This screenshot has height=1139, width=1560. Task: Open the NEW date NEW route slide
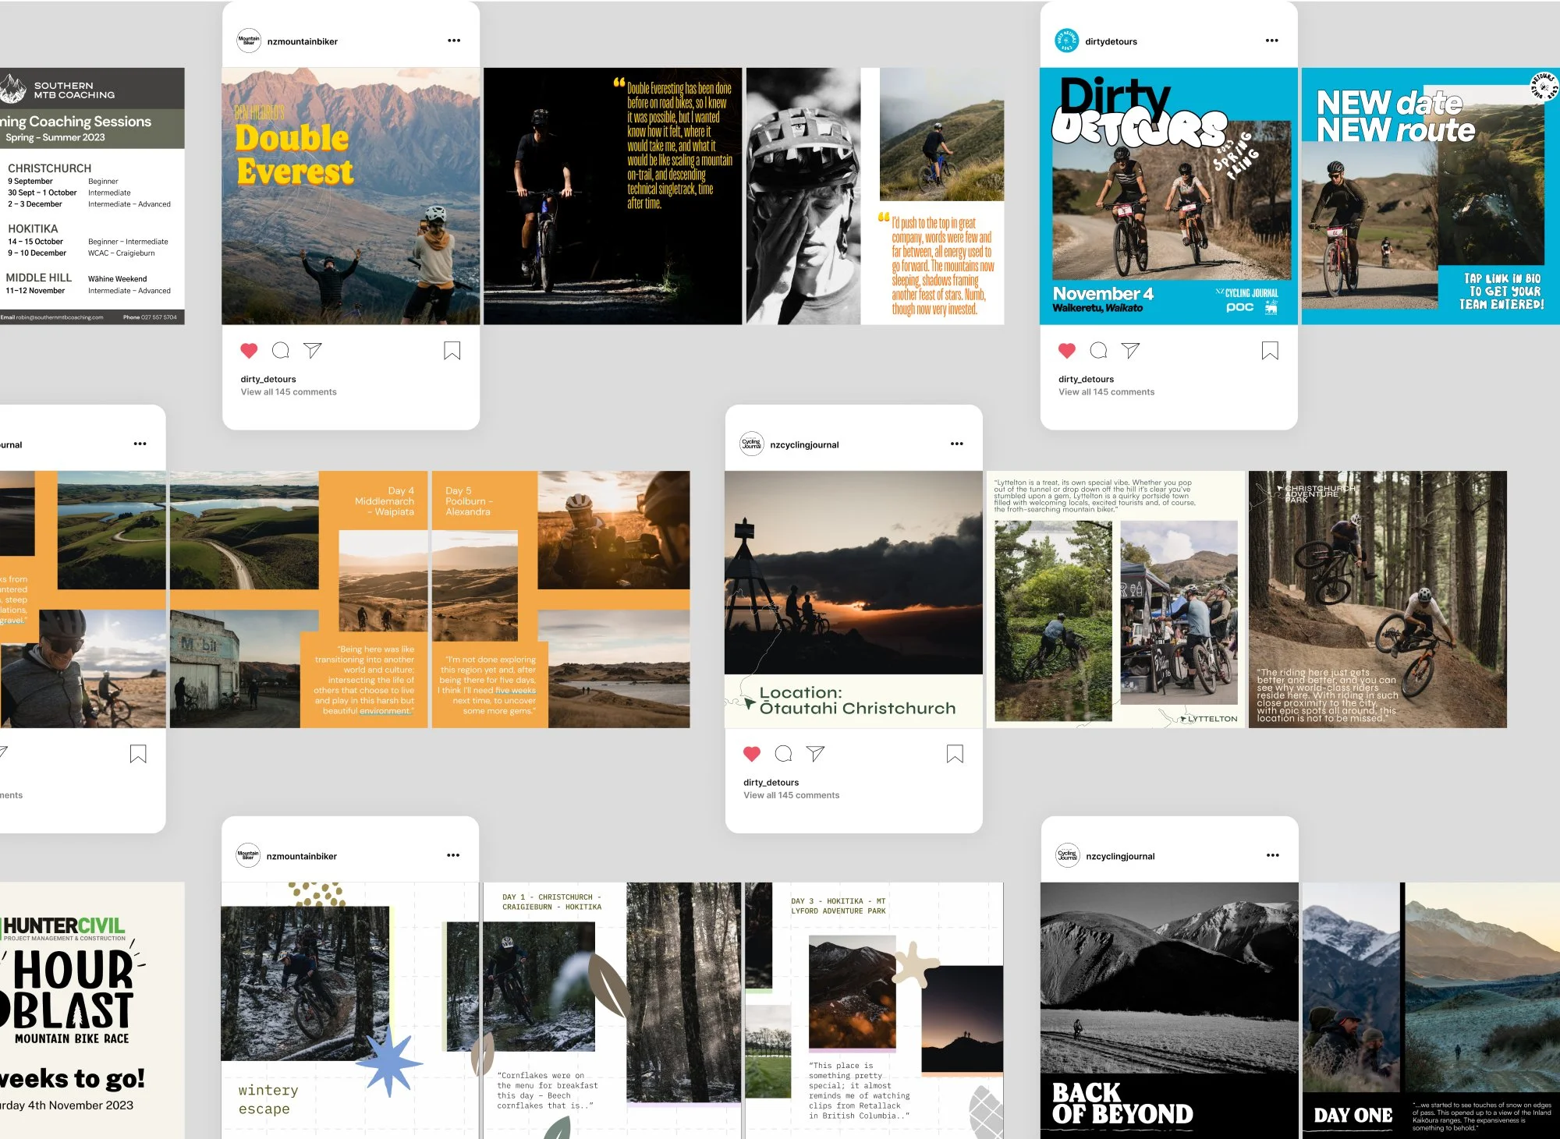pos(1431,196)
